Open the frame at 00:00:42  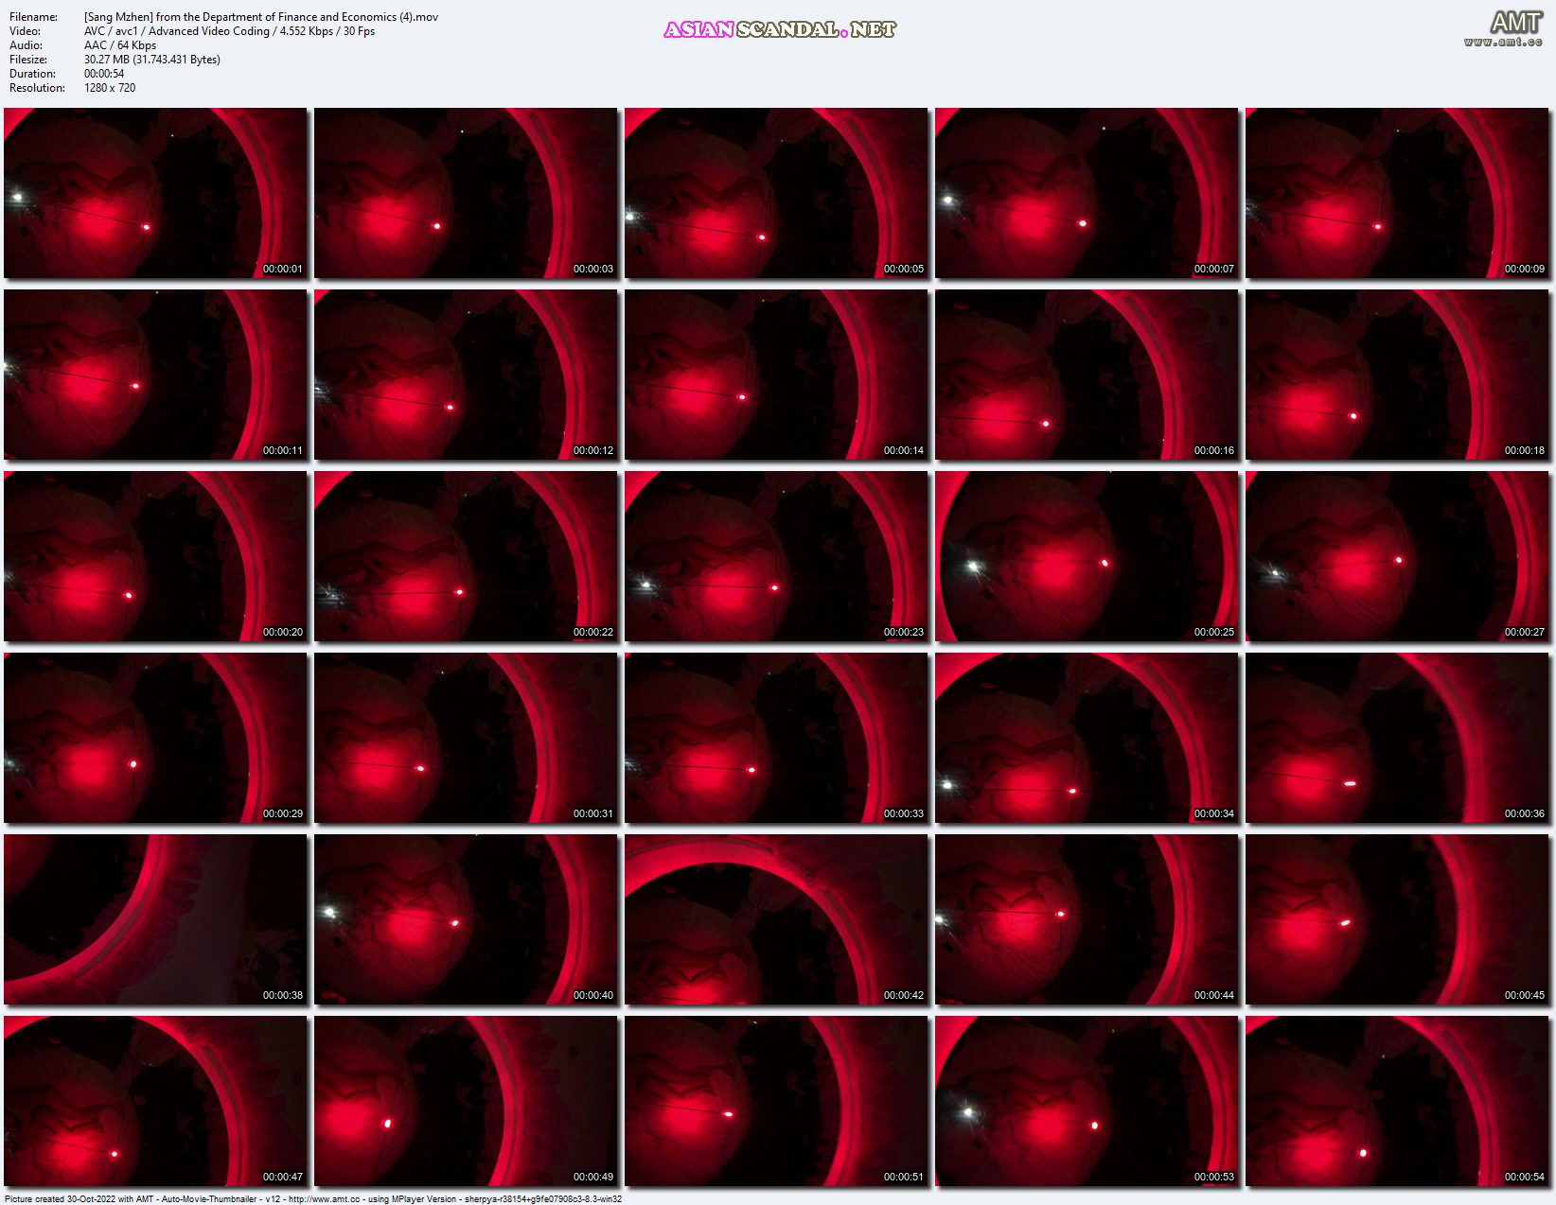coord(776,919)
